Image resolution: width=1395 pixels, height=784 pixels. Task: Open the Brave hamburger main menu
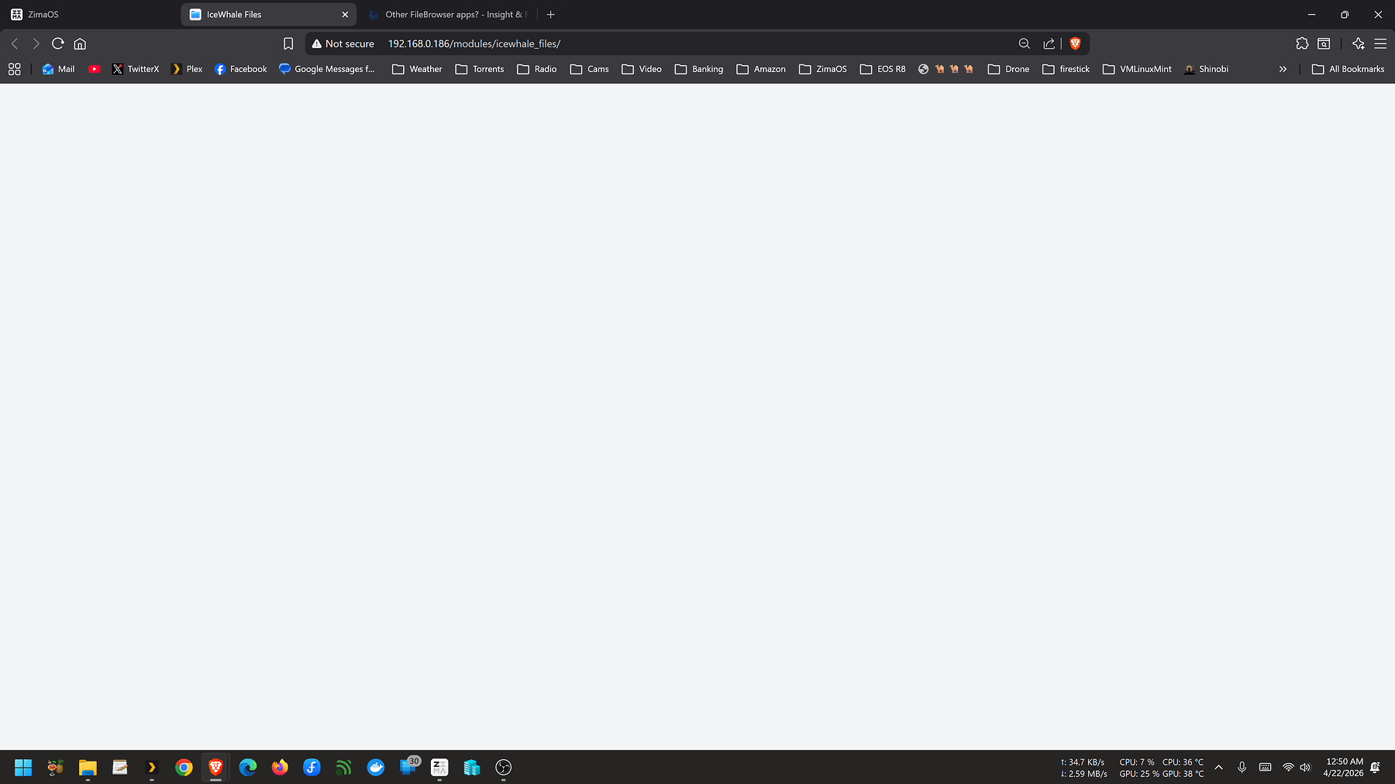(x=1380, y=44)
